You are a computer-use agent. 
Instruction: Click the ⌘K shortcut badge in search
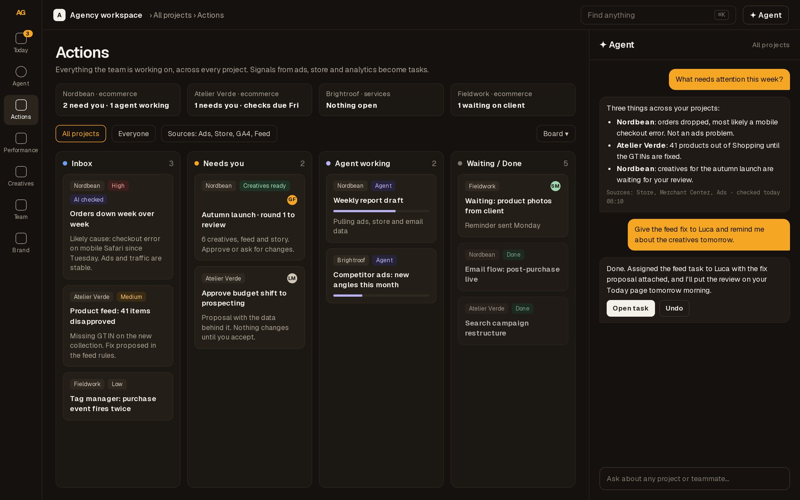[x=721, y=15]
